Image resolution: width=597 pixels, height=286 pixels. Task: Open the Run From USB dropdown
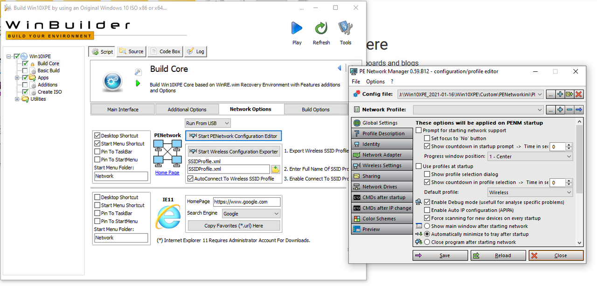coord(208,123)
